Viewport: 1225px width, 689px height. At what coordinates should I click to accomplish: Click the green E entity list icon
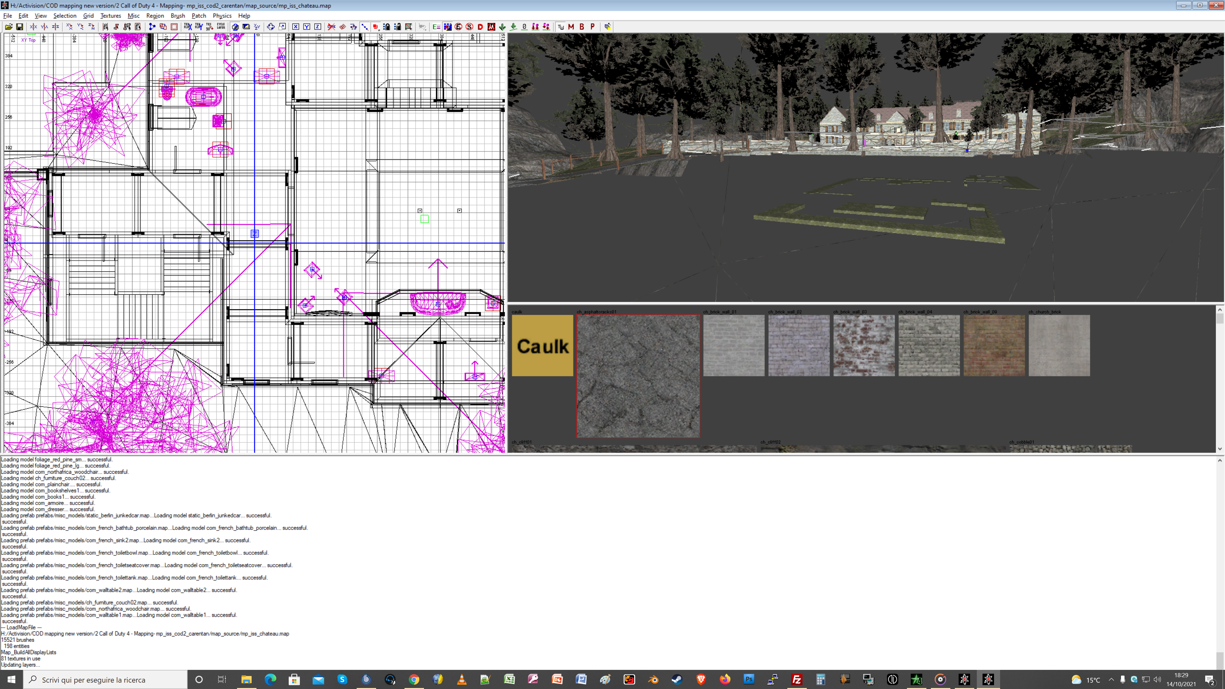coord(436,26)
